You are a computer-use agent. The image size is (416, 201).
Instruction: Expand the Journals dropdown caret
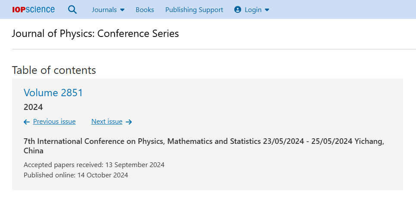122,10
